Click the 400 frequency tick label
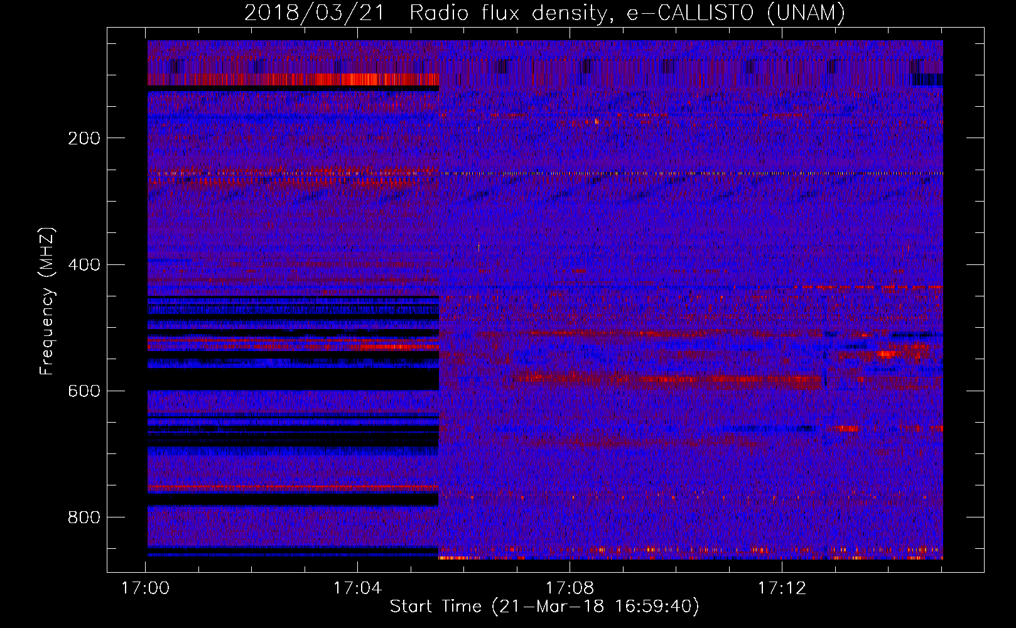The width and height of the screenshot is (1016, 628). pos(84,264)
